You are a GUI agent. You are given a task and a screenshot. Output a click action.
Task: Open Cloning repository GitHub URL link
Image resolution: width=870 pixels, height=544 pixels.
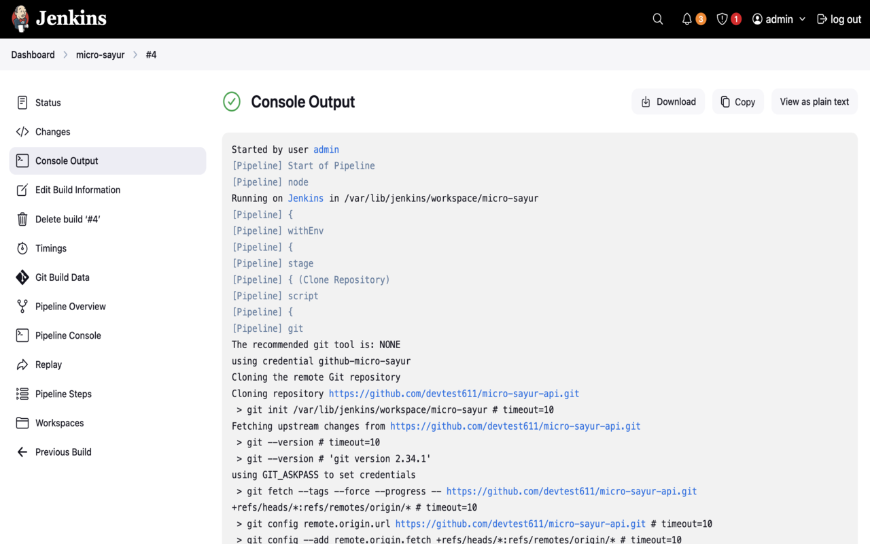click(x=454, y=394)
